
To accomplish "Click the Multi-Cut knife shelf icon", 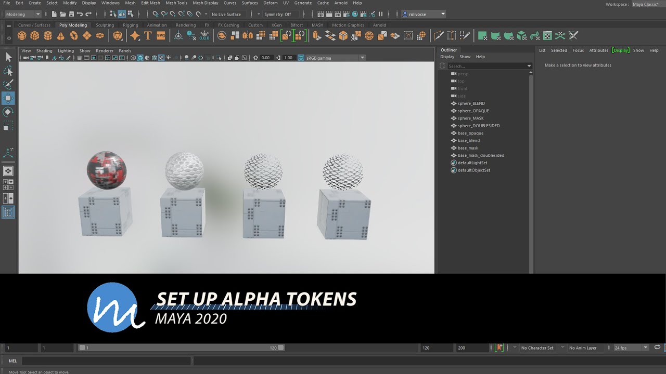I will point(439,35).
